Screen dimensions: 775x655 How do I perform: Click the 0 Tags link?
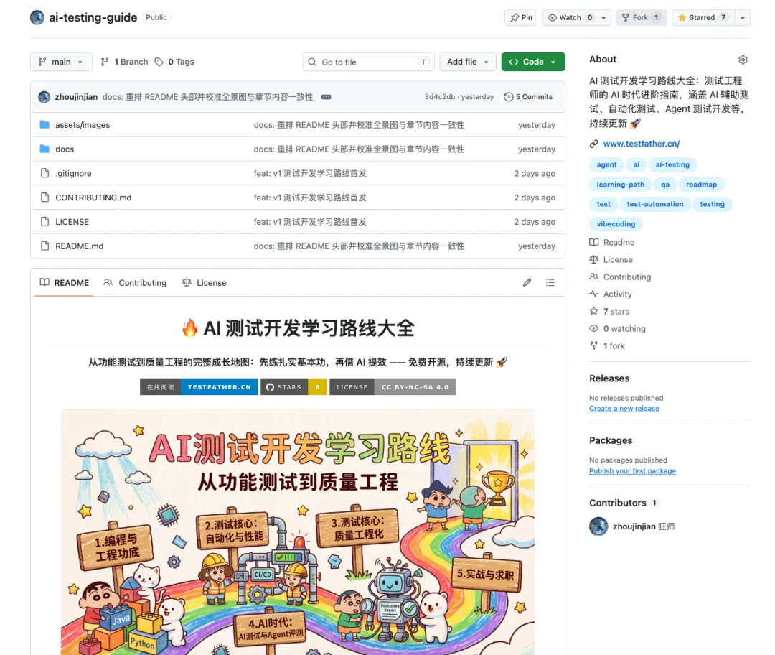pyautogui.click(x=174, y=62)
